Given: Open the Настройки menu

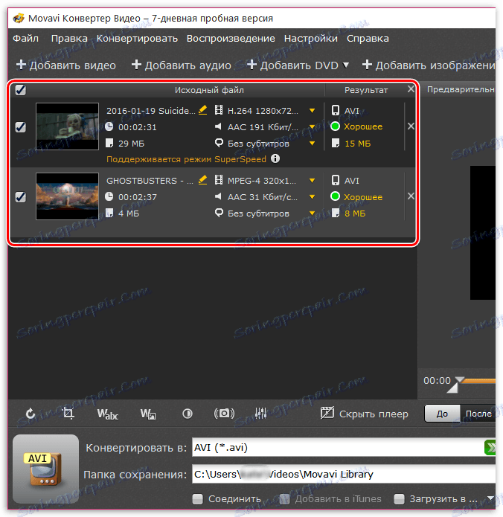Looking at the screenshot, I should (311, 39).
